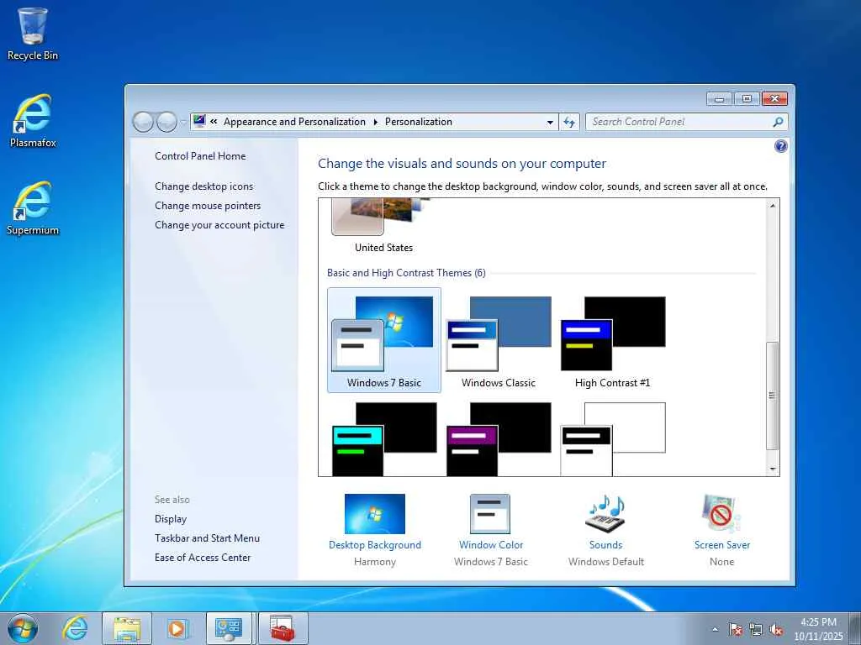The image size is (861, 645).
Task: Click the Desktop Background icon
Action: point(374,514)
